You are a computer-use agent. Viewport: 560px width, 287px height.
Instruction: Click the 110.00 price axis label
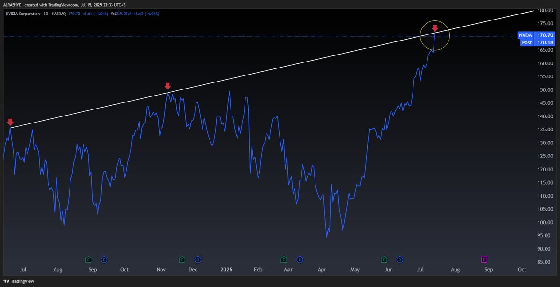[545, 196]
